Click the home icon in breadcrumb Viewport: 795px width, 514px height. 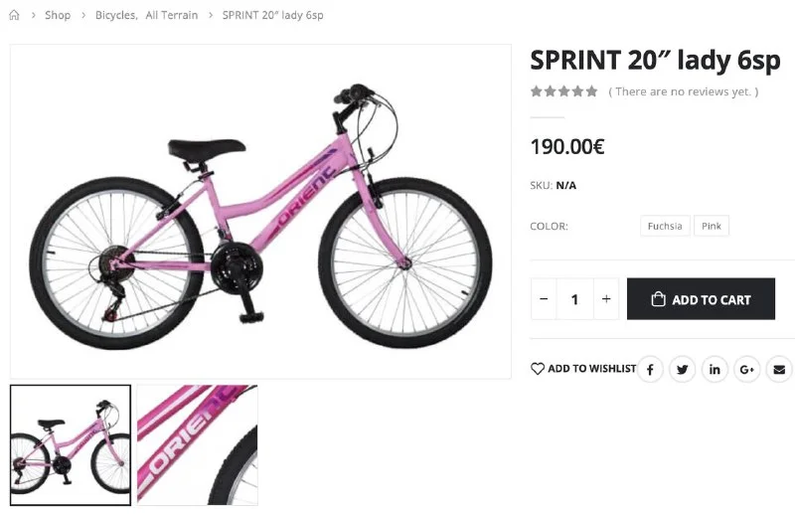tap(14, 15)
